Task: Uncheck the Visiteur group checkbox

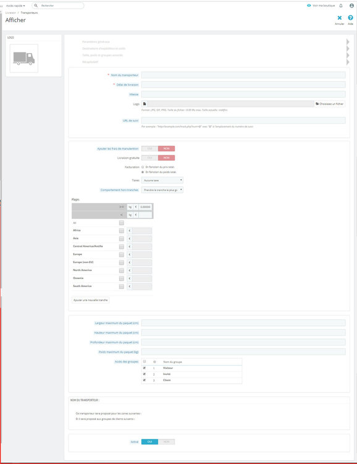Action: pyautogui.click(x=145, y=368)
